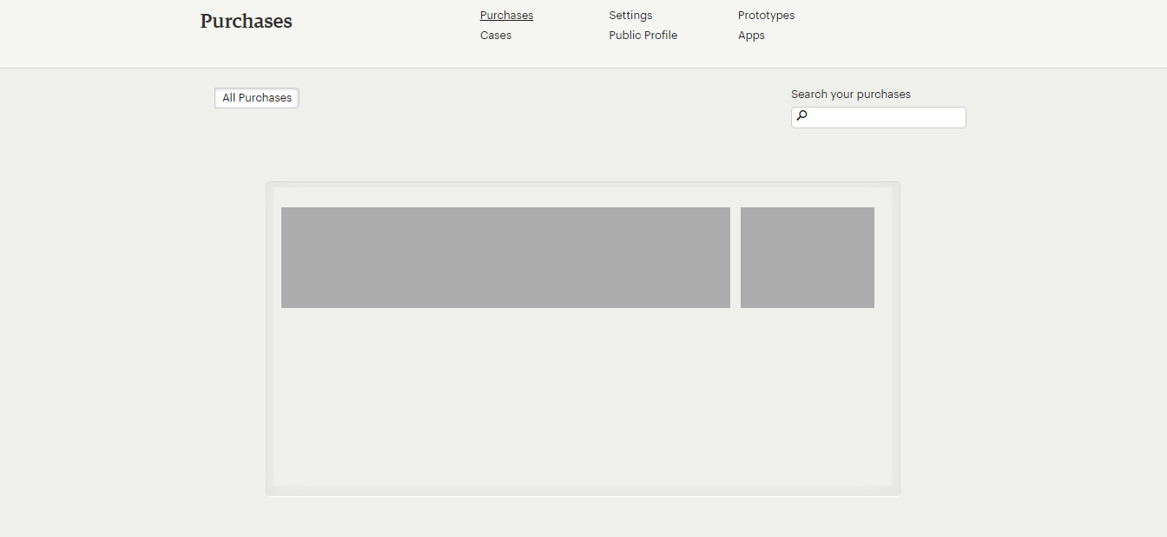1167x537 pixels.
Task: Open the Prototypes section
Action: (x=766, y=16)
